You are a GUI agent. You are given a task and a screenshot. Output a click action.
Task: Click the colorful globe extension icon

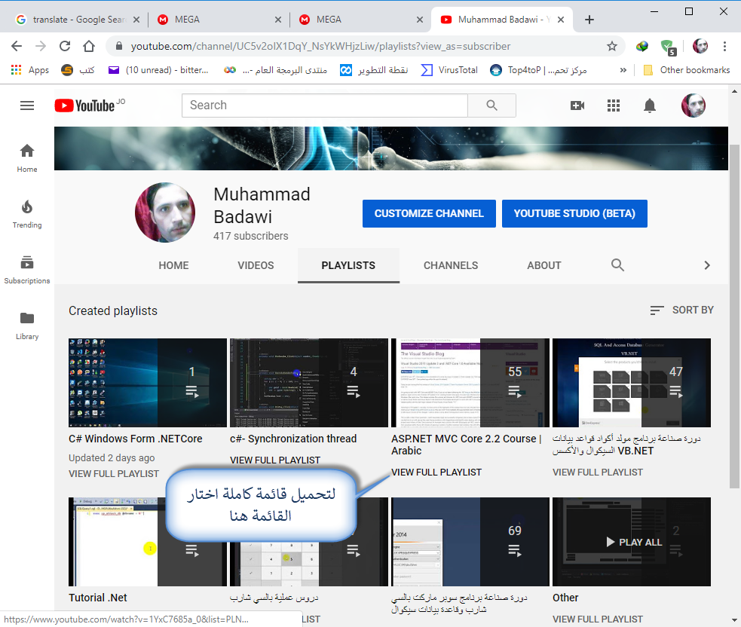click(641, 46)
